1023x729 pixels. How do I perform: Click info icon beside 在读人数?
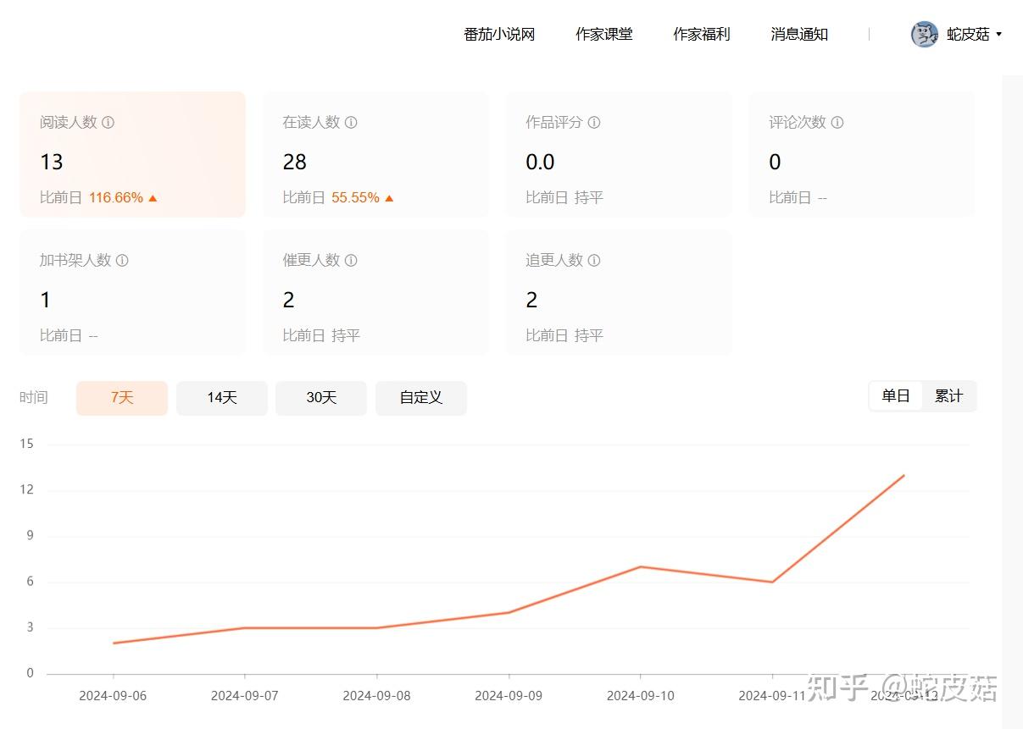[351, 122]
